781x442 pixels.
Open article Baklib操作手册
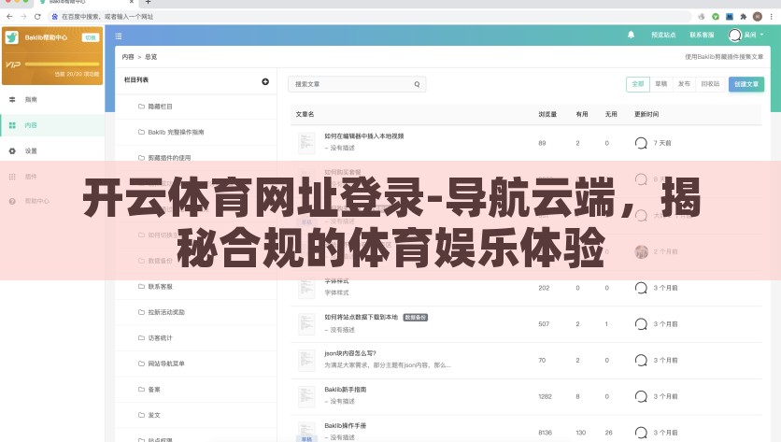[x=345, y=425]
